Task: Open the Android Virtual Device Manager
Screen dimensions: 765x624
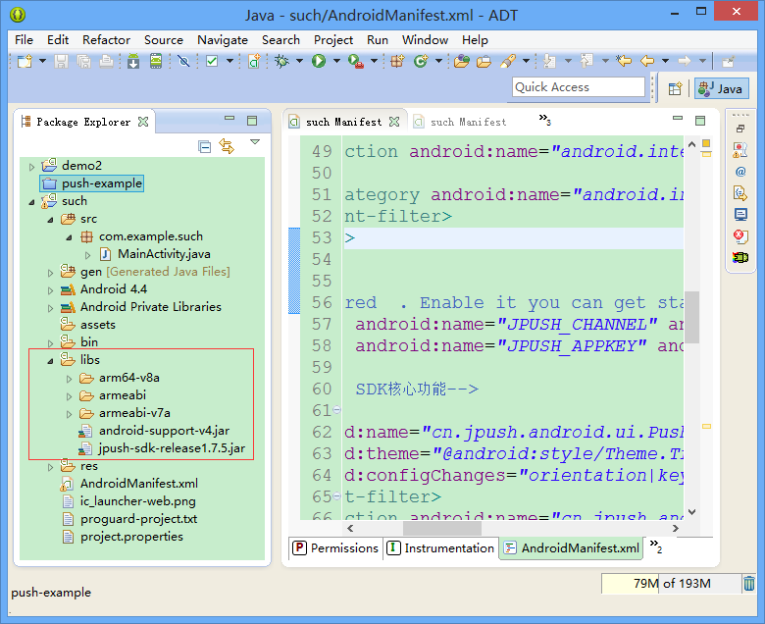Action: (156, 61)
